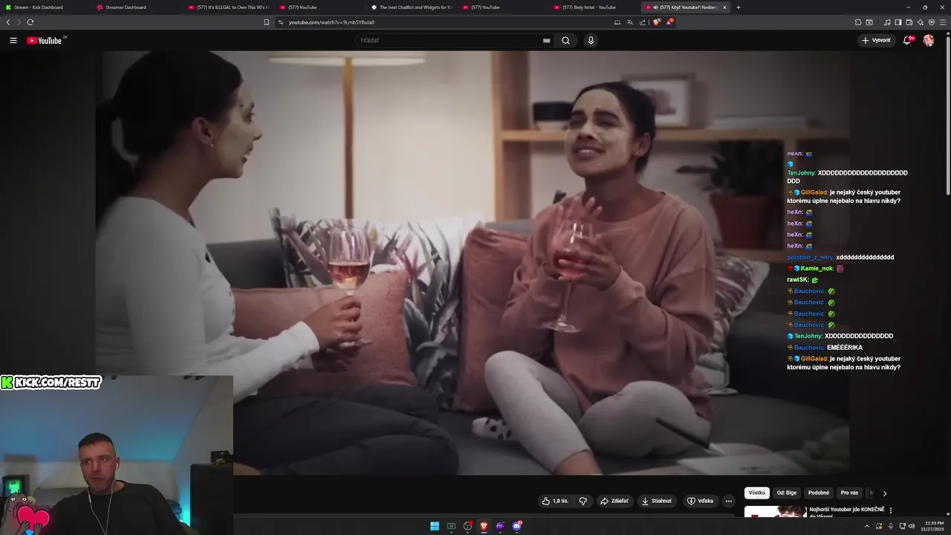Select the Všetko filter chip
The width and height of the screenshot is (951, 535).
coord(757,493)
